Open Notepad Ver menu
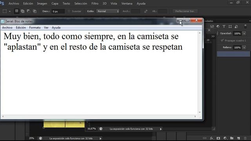The height and width of the screenshot is (141, 251). click(x=46, y=27)
